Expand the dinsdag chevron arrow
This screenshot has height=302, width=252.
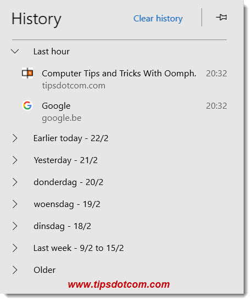coord(15,226)
